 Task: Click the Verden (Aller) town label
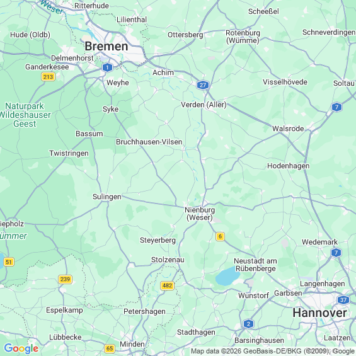[204, 105]
